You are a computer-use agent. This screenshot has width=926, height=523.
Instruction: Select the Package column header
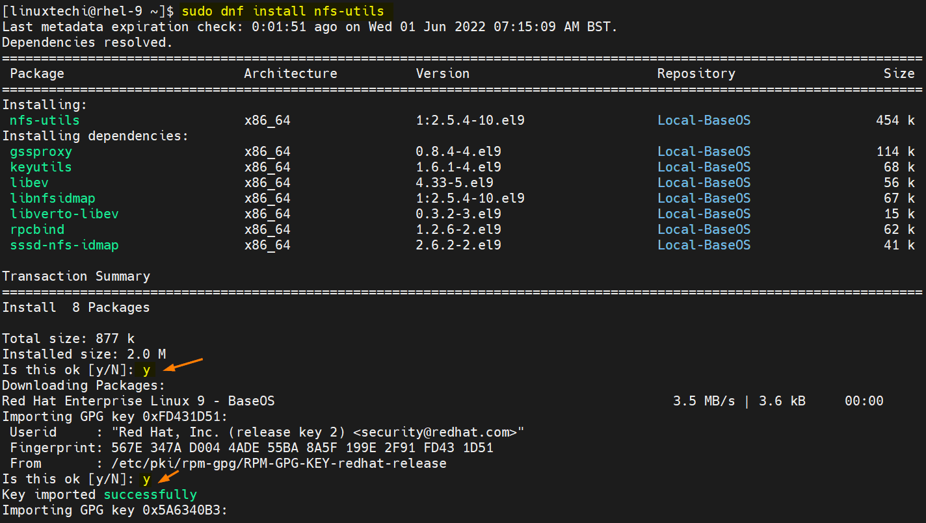coord(37,73)
